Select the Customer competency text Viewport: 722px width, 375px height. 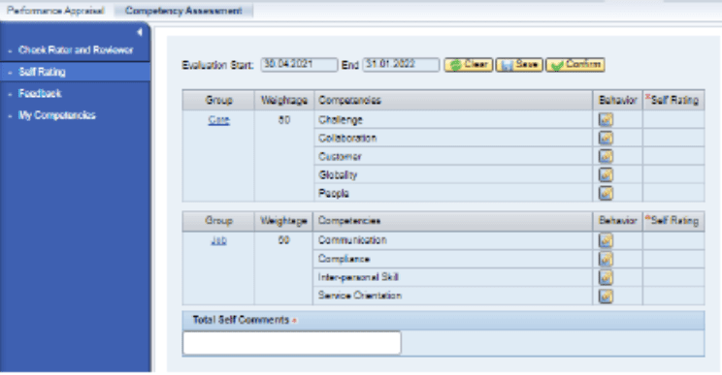click(340, 157)
